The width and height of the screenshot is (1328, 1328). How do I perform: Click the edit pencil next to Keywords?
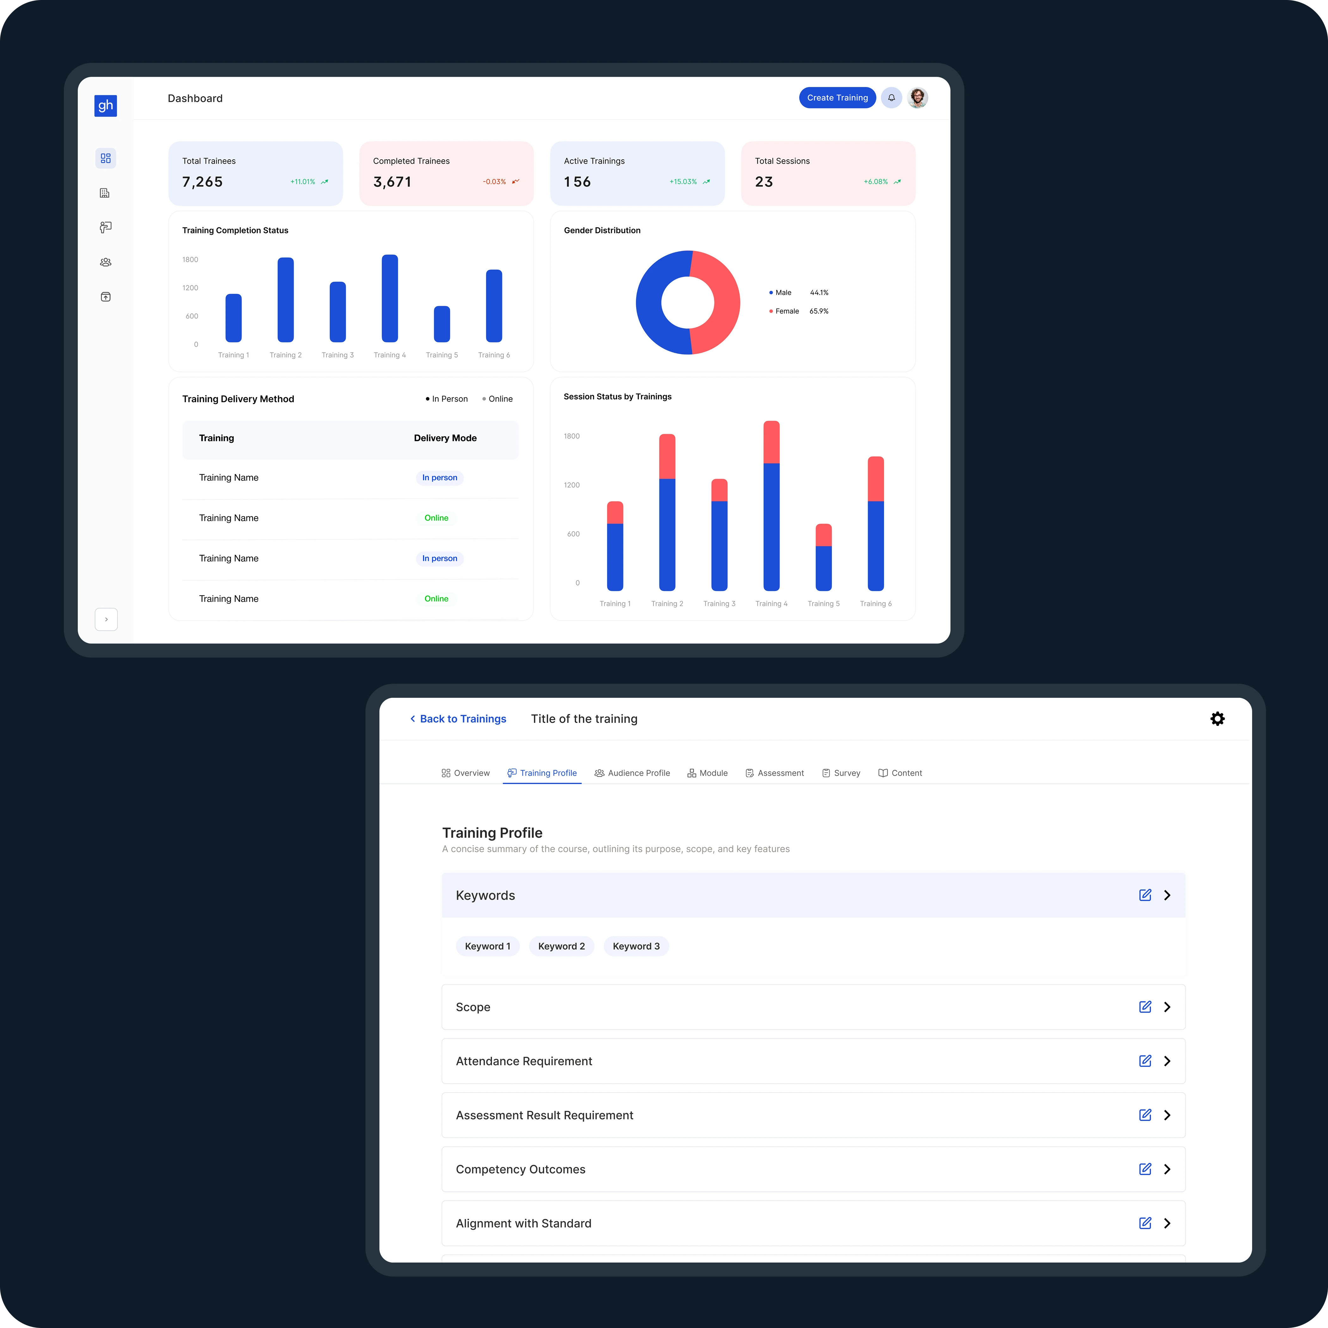pyautogui.click(x=1145, y=895)
